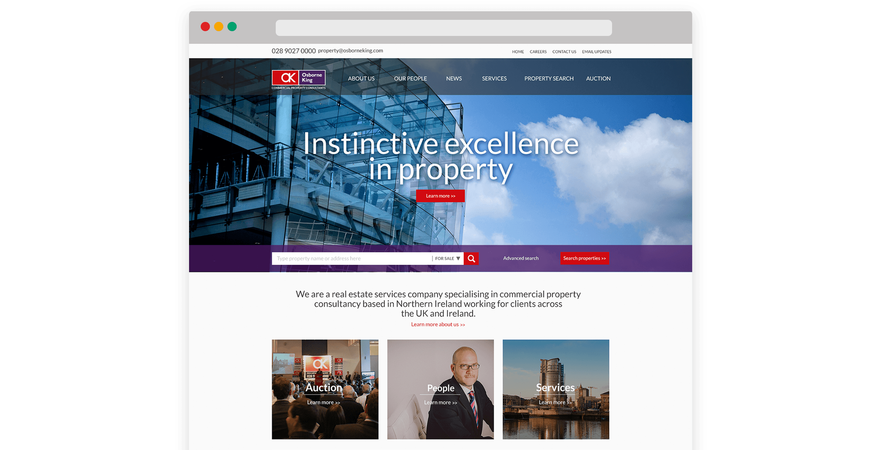Image resolution: width=896 pixels, height=450 pixels.
Task: Open the OUR PEOPLE navigation item
Action: click(x=410, y=78)
